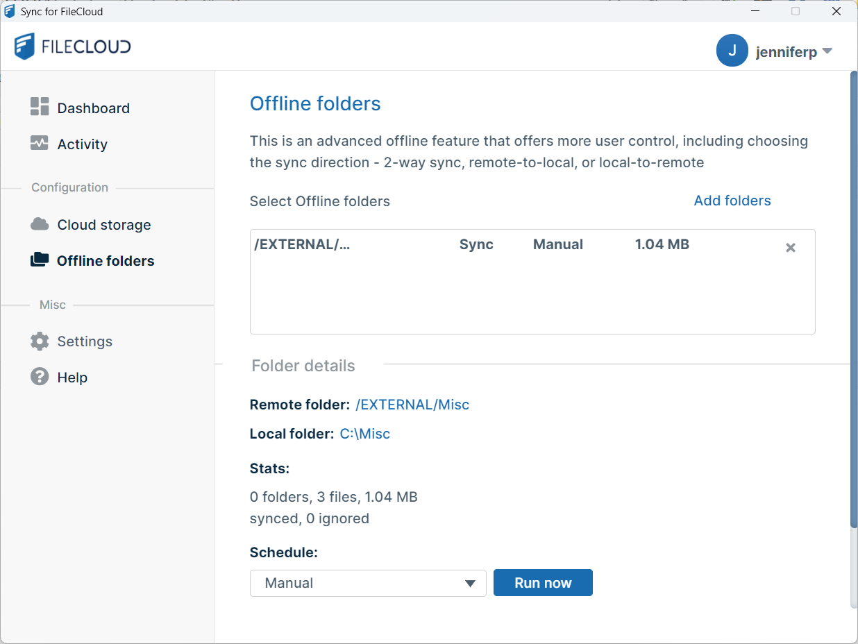This screenshot has height=644, width=858.
Task: Click the Add folders link
Action: [732, 201]
